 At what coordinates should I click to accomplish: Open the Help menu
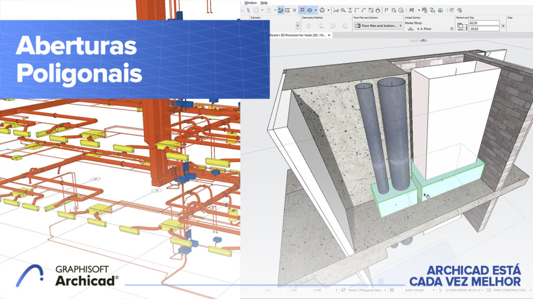click(264, 3)
